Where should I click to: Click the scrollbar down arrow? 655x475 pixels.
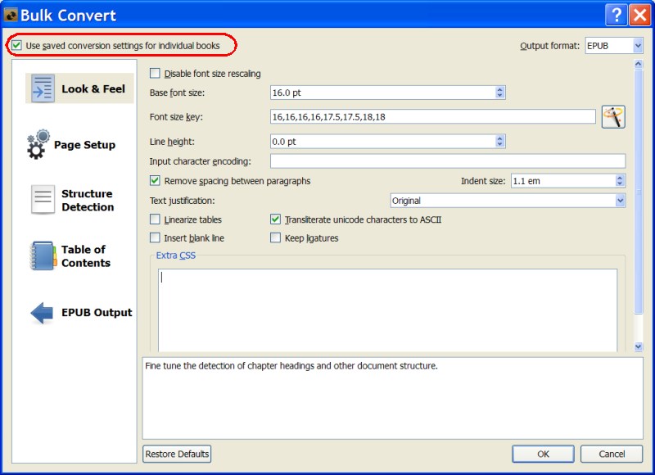(638, 346)
